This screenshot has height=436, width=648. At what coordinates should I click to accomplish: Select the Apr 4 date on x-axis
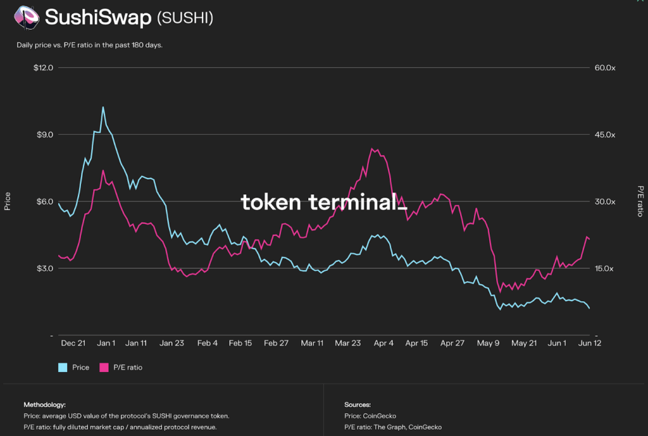[x=383, y=343]
